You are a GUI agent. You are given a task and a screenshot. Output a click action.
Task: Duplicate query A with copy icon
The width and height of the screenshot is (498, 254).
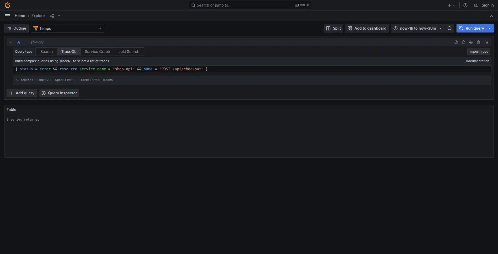(464, 42)
